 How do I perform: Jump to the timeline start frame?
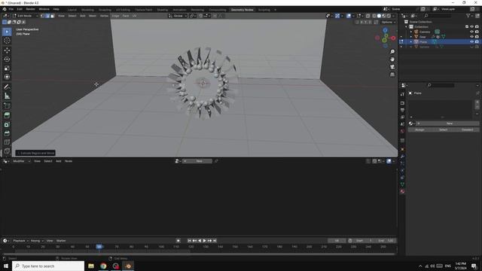tap(189, 241)
